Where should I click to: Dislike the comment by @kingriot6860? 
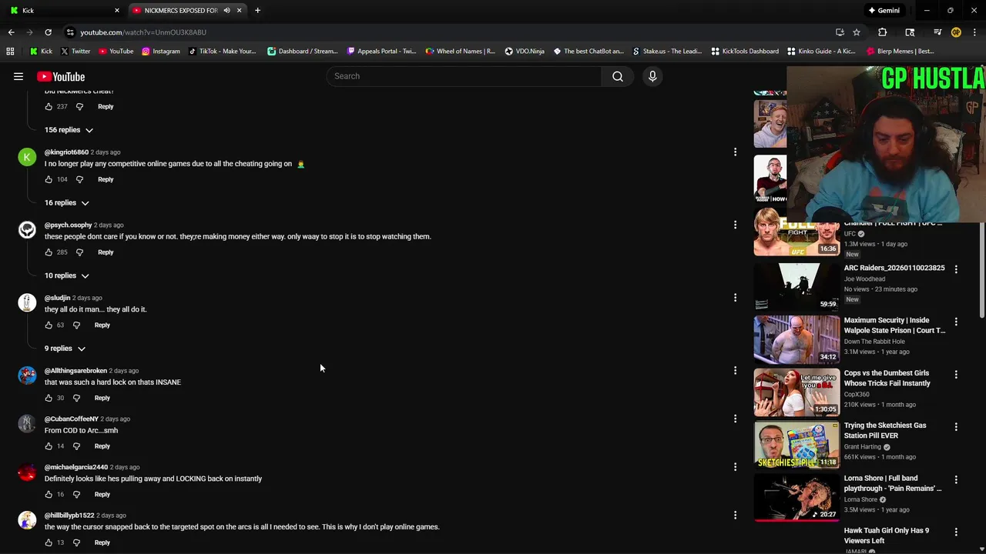[x=79, y=179]
